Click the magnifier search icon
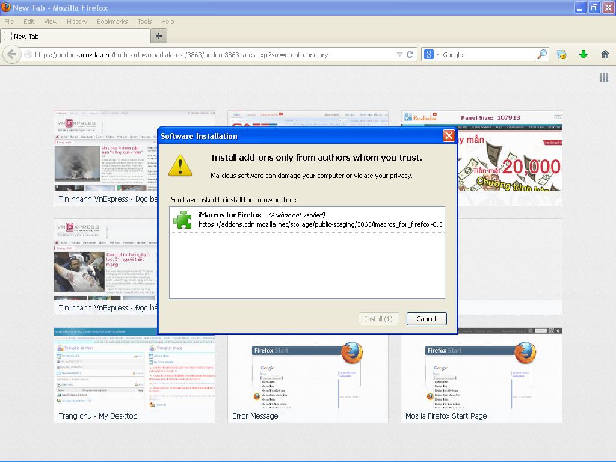 [x=542, y=54]
